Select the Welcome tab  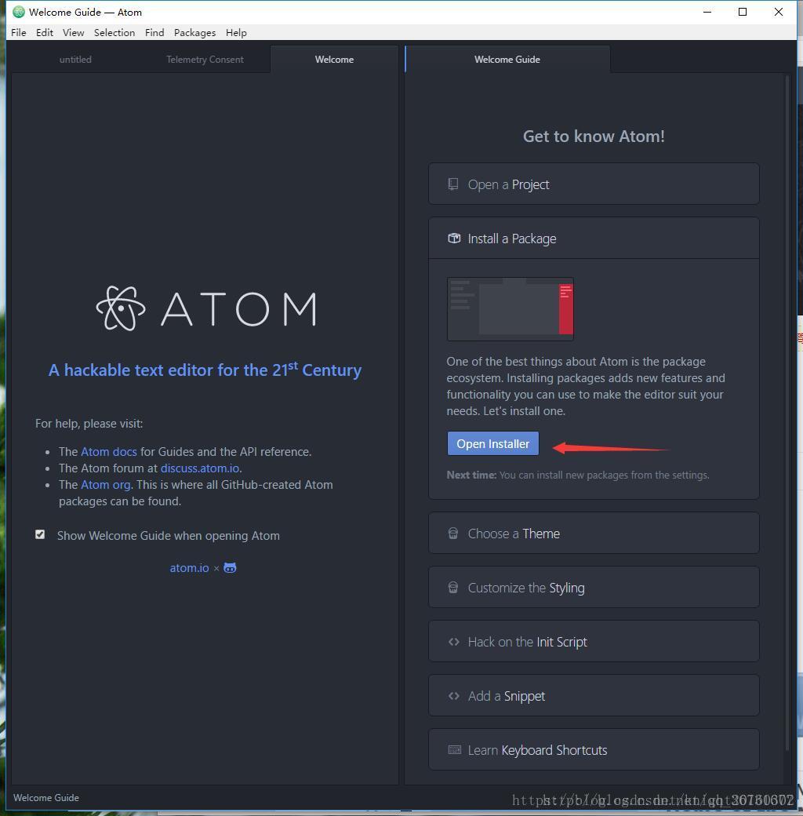click(x=334, y=60)
